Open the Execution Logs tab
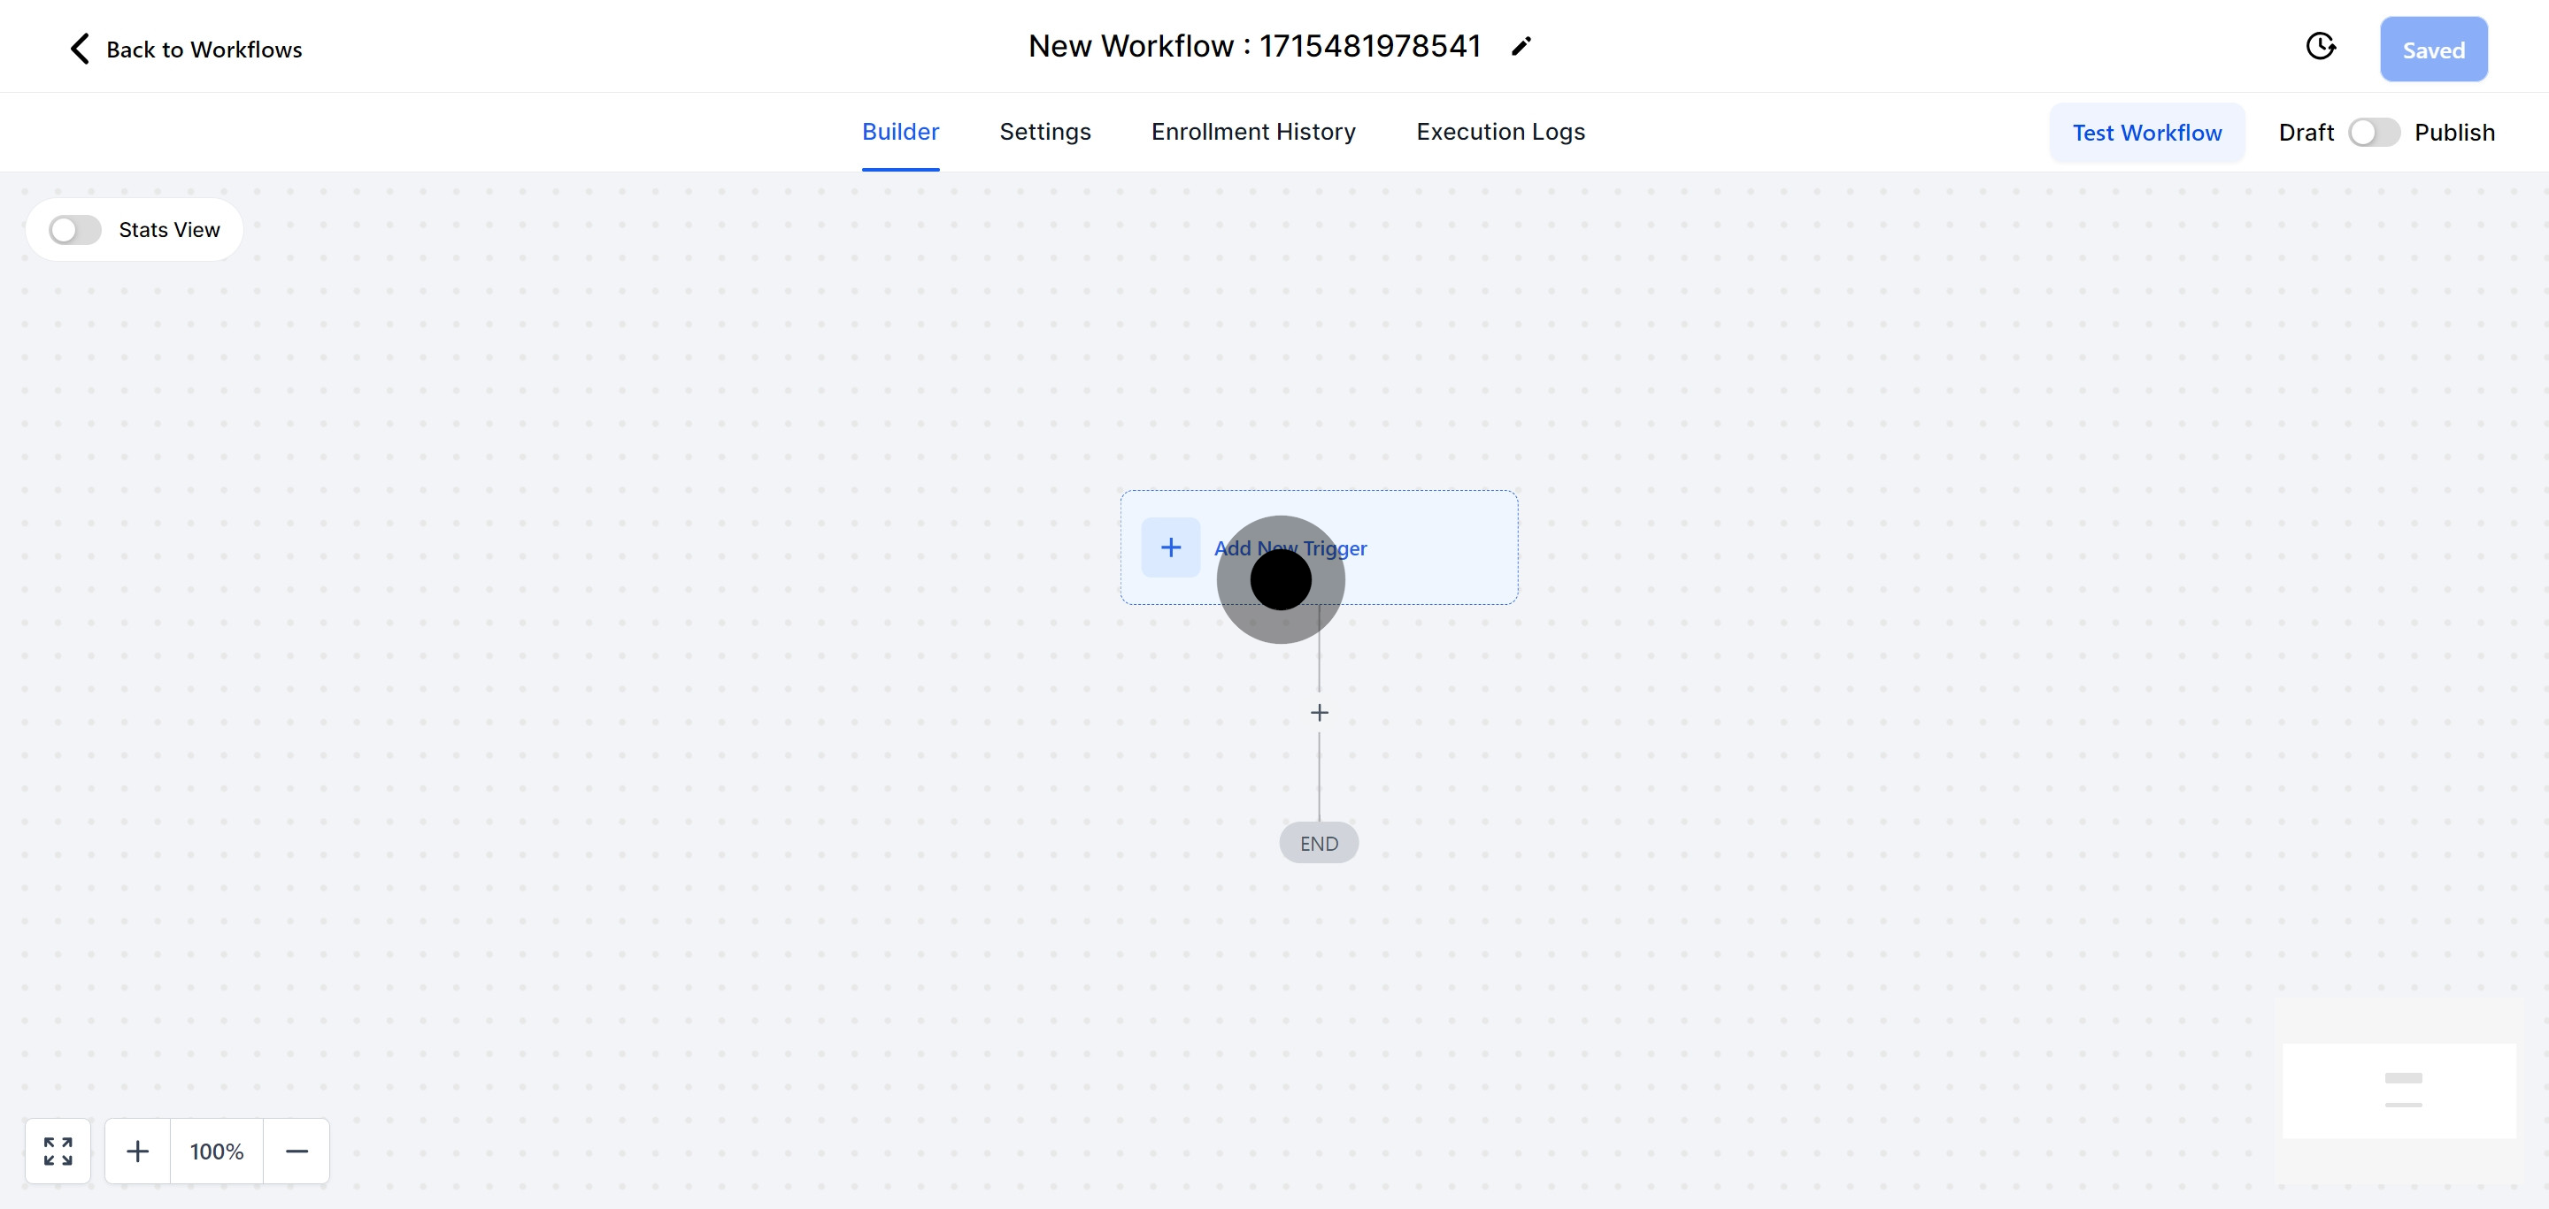This screenshot has height=1209, width=2549. [1500, 132]
